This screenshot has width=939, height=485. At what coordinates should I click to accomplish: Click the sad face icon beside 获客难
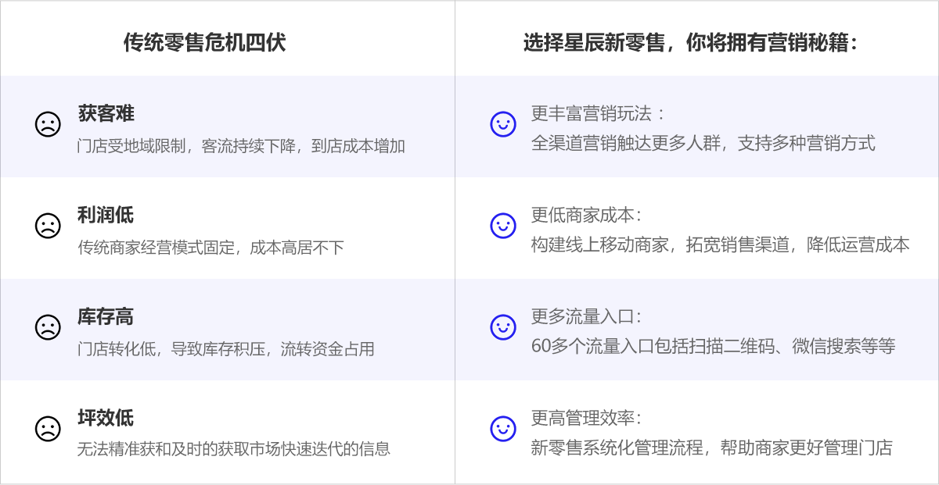(x=48, y=124)
